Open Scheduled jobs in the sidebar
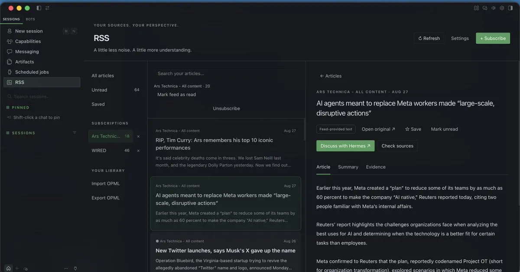This screenshot has width=520, height=272. click(42, 72)
